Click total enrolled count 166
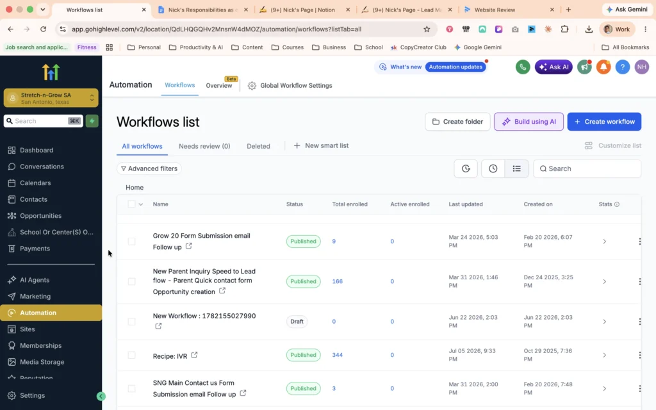This screenshot has width=656, height=410. point(337,282)
